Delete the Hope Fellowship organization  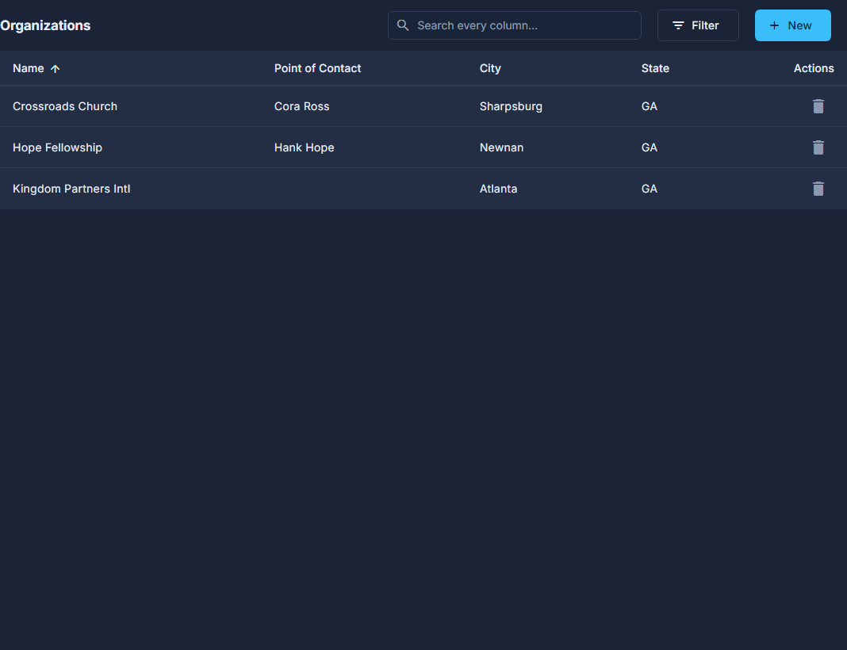818,147
